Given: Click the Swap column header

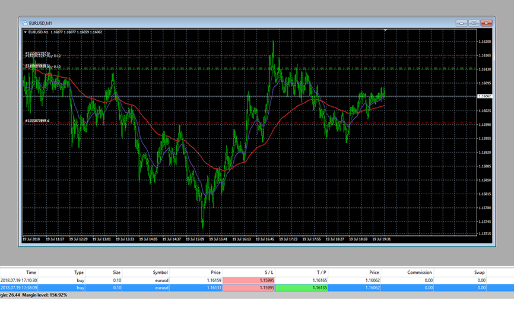Looking at the screenshot, I should point(479,273).
